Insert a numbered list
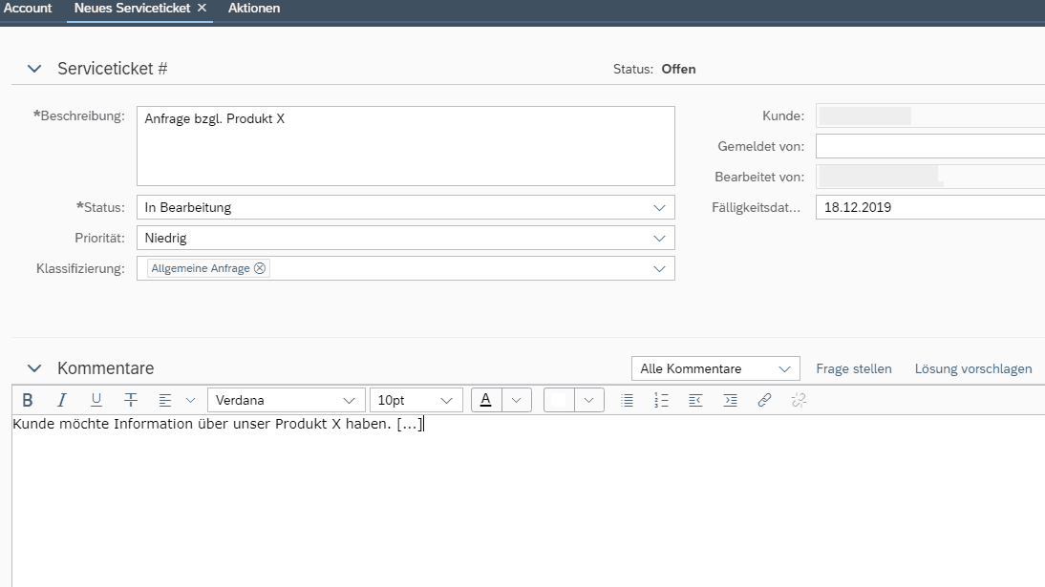 coord(661,400)
